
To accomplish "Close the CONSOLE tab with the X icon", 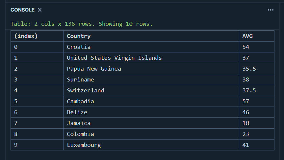I will tap(39, 10).
